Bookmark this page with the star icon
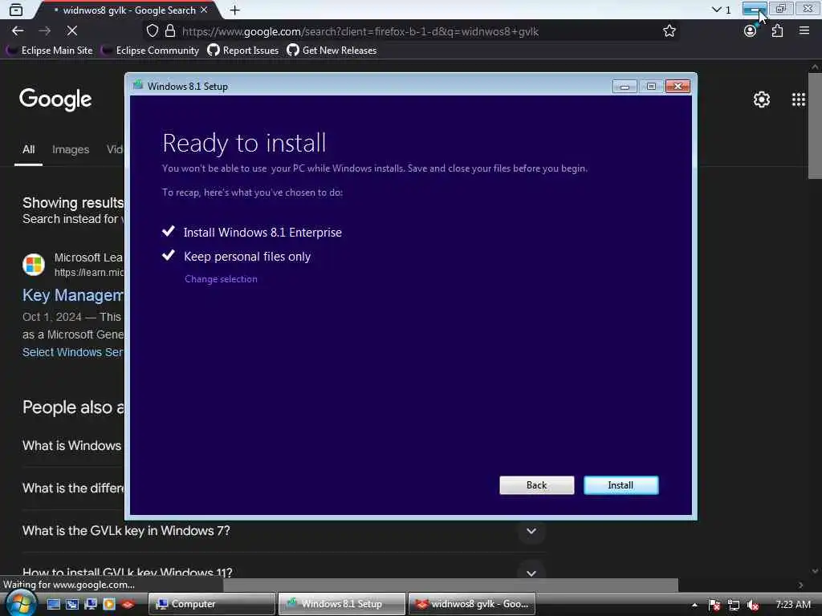822x616 pixels. (x=669, y=31)
